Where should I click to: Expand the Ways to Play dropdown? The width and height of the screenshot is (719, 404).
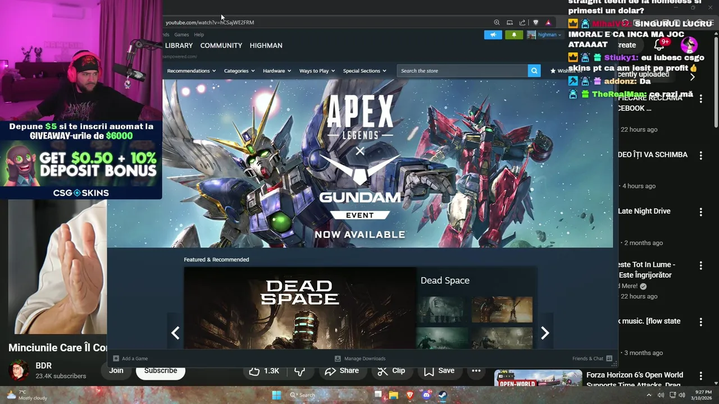click(317, 71)
